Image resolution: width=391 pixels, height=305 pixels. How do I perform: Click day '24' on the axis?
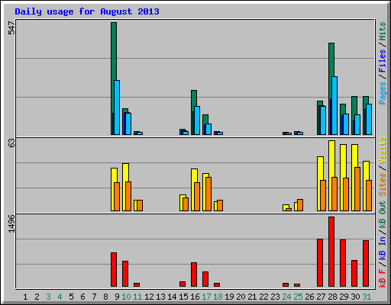(x=286, y=297)
